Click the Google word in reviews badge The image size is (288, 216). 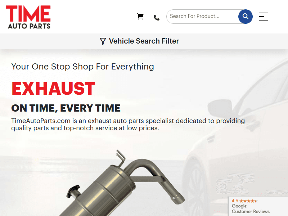pyautogui.click(x=239, y=206)
